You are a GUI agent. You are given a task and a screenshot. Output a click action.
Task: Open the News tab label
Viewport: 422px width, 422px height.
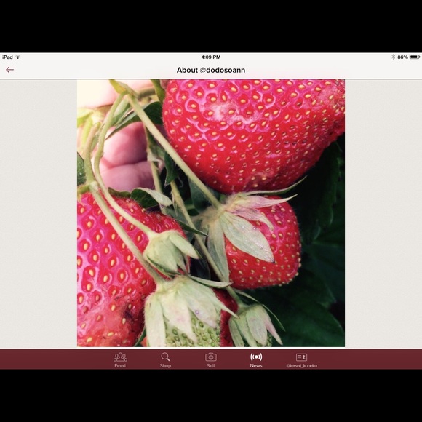[256, 365]
